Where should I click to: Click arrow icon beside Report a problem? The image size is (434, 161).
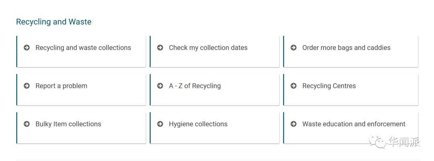(27, 86)
